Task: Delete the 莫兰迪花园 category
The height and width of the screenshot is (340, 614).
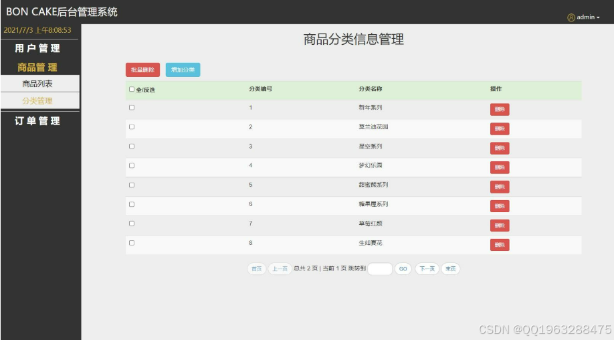Action: [x=500, y=129]
